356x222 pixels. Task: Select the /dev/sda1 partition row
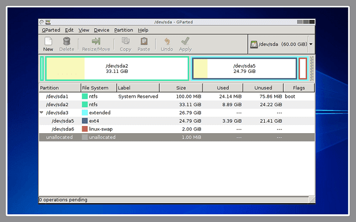(x=177, y=97)
